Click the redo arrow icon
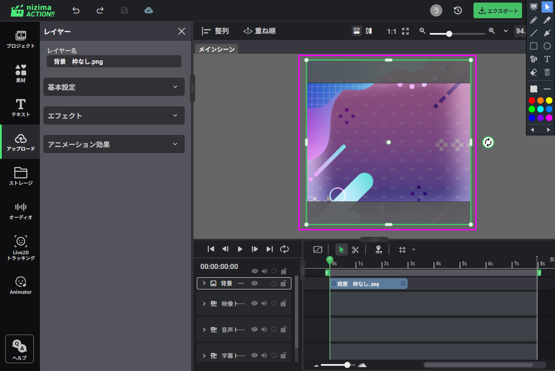This screenshot has width=555, height=371. [100, 10]
